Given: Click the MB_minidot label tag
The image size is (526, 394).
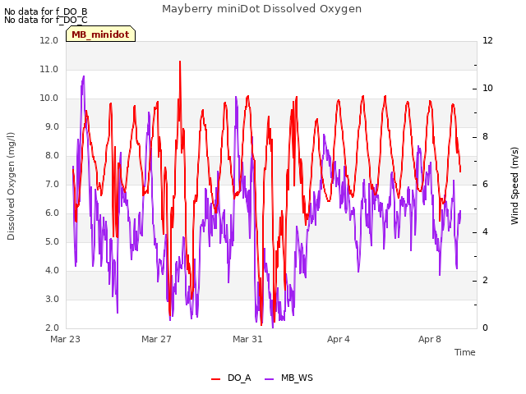Looking at the screenshot, I should coord(100,34).
